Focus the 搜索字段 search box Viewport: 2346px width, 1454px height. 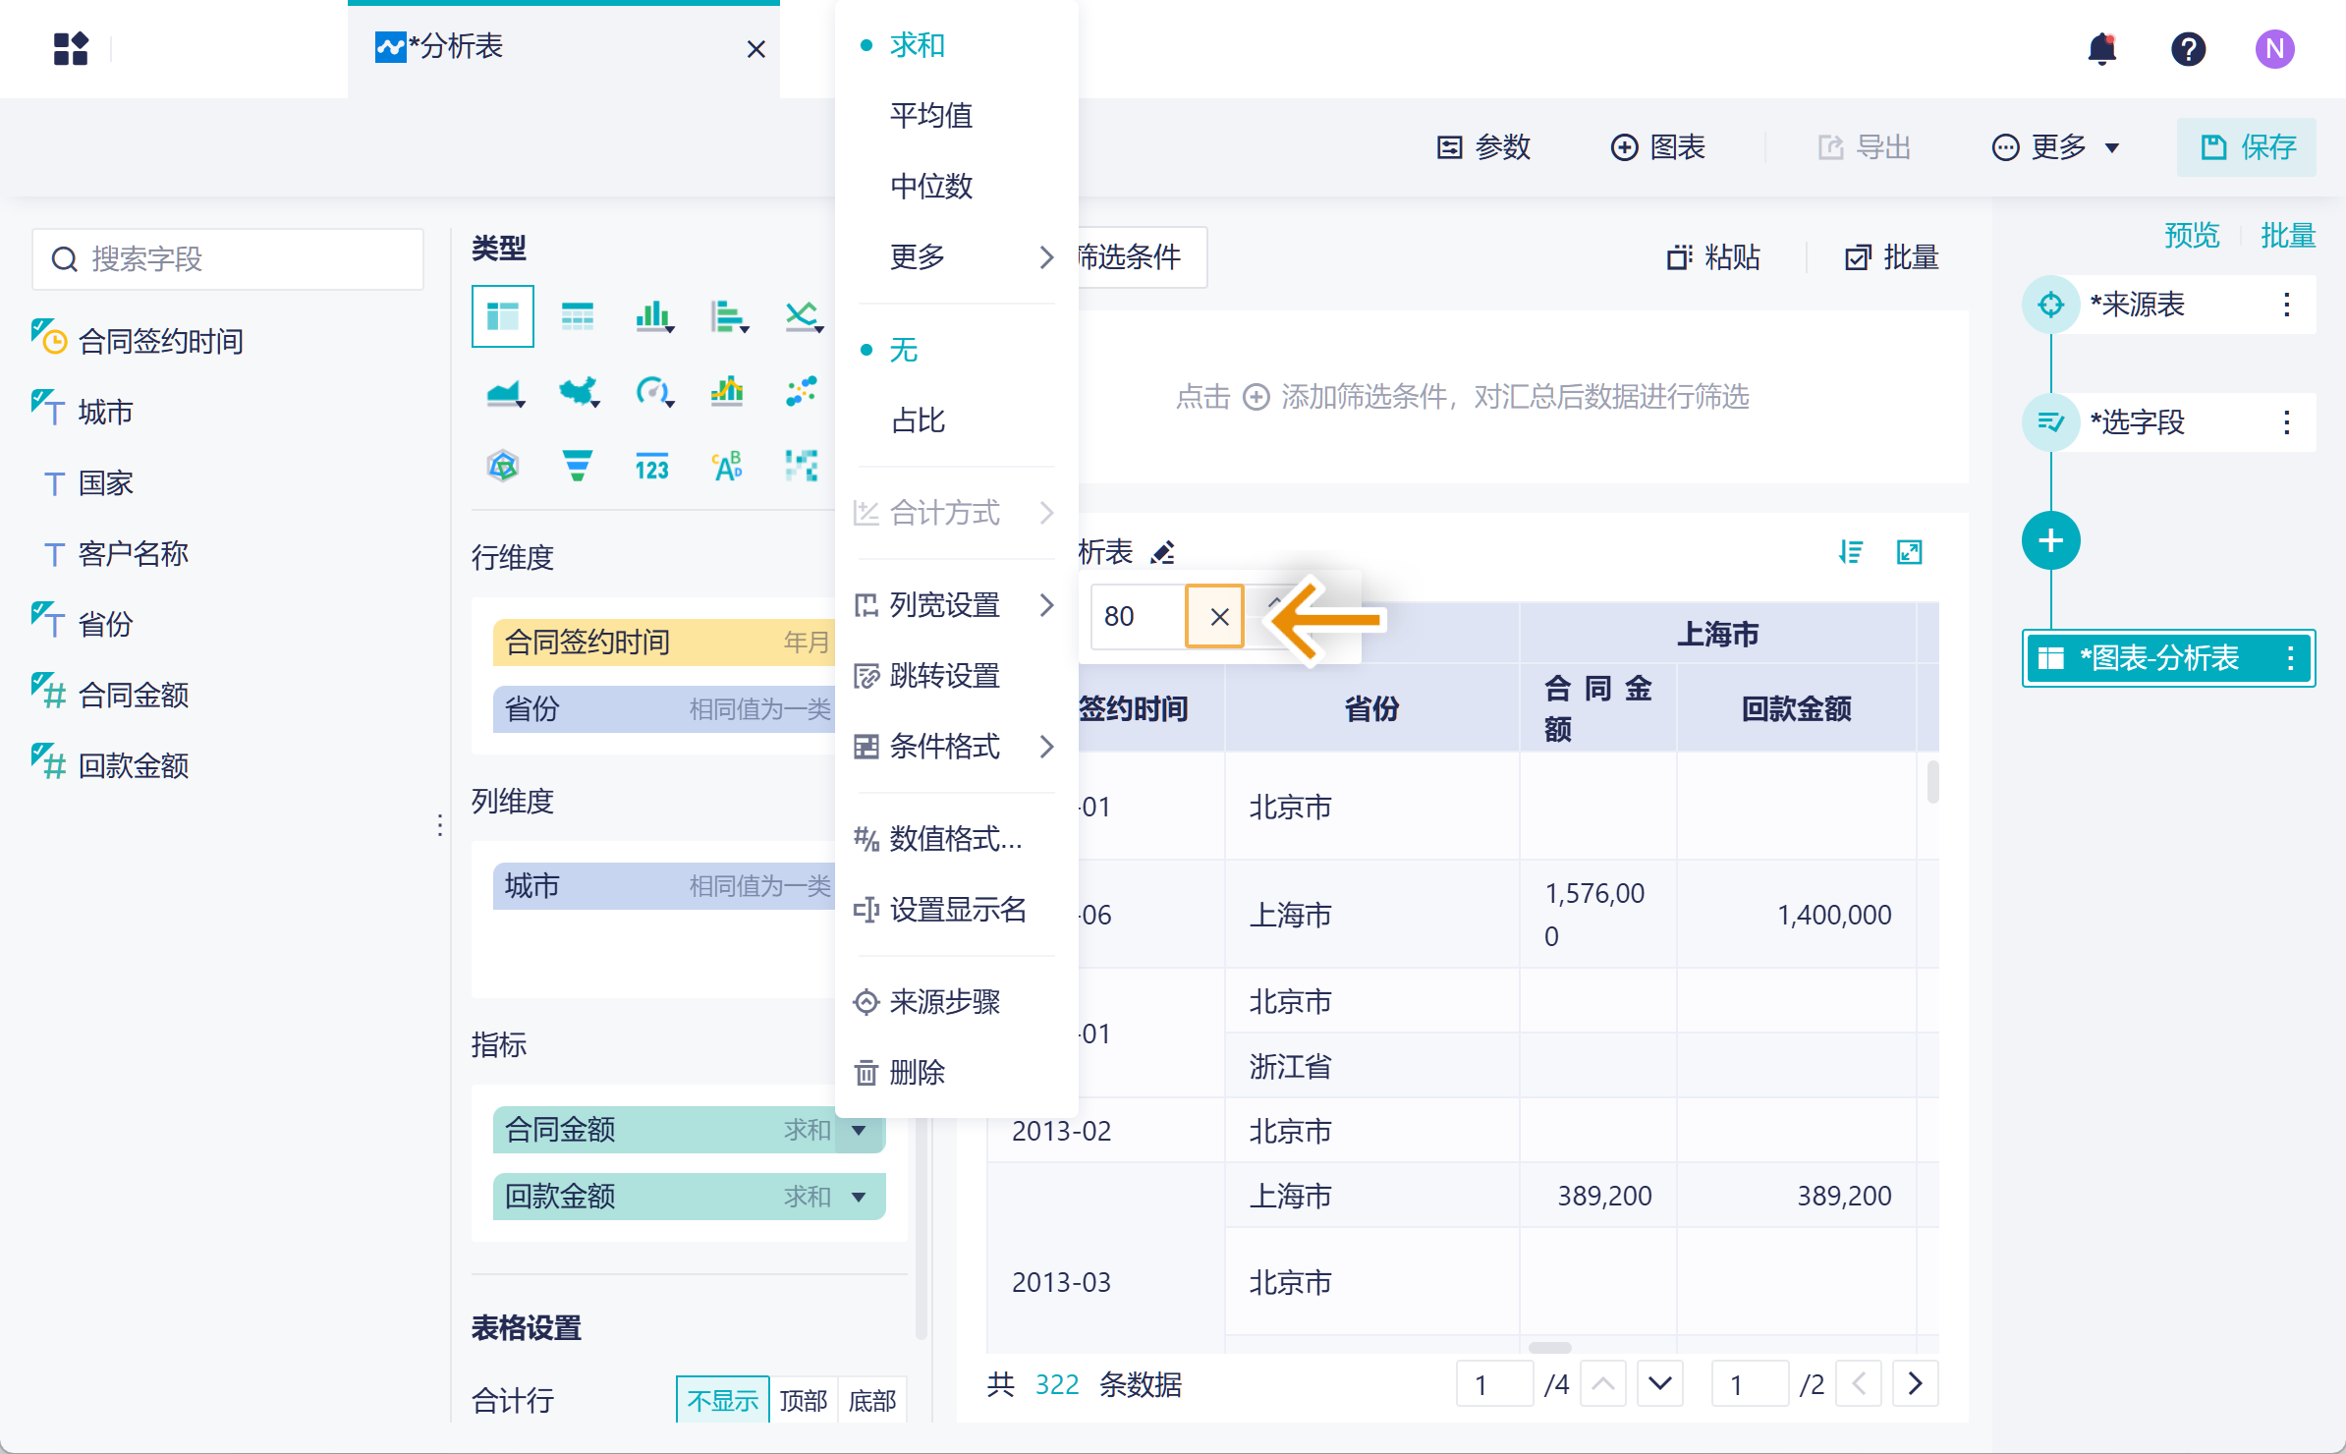click(228, 259)
